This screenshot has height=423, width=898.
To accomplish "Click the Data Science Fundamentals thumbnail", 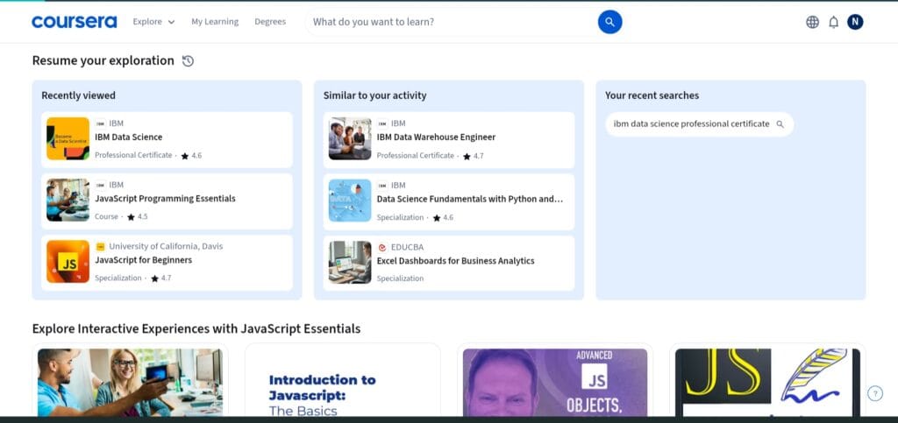I will [350, 200].
